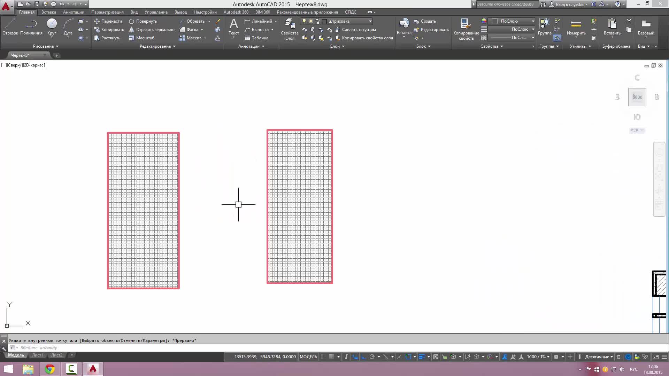The image size is (669, 376).
Task: Click the quick calculator icon in Утилиты
Action: [594, 38]
